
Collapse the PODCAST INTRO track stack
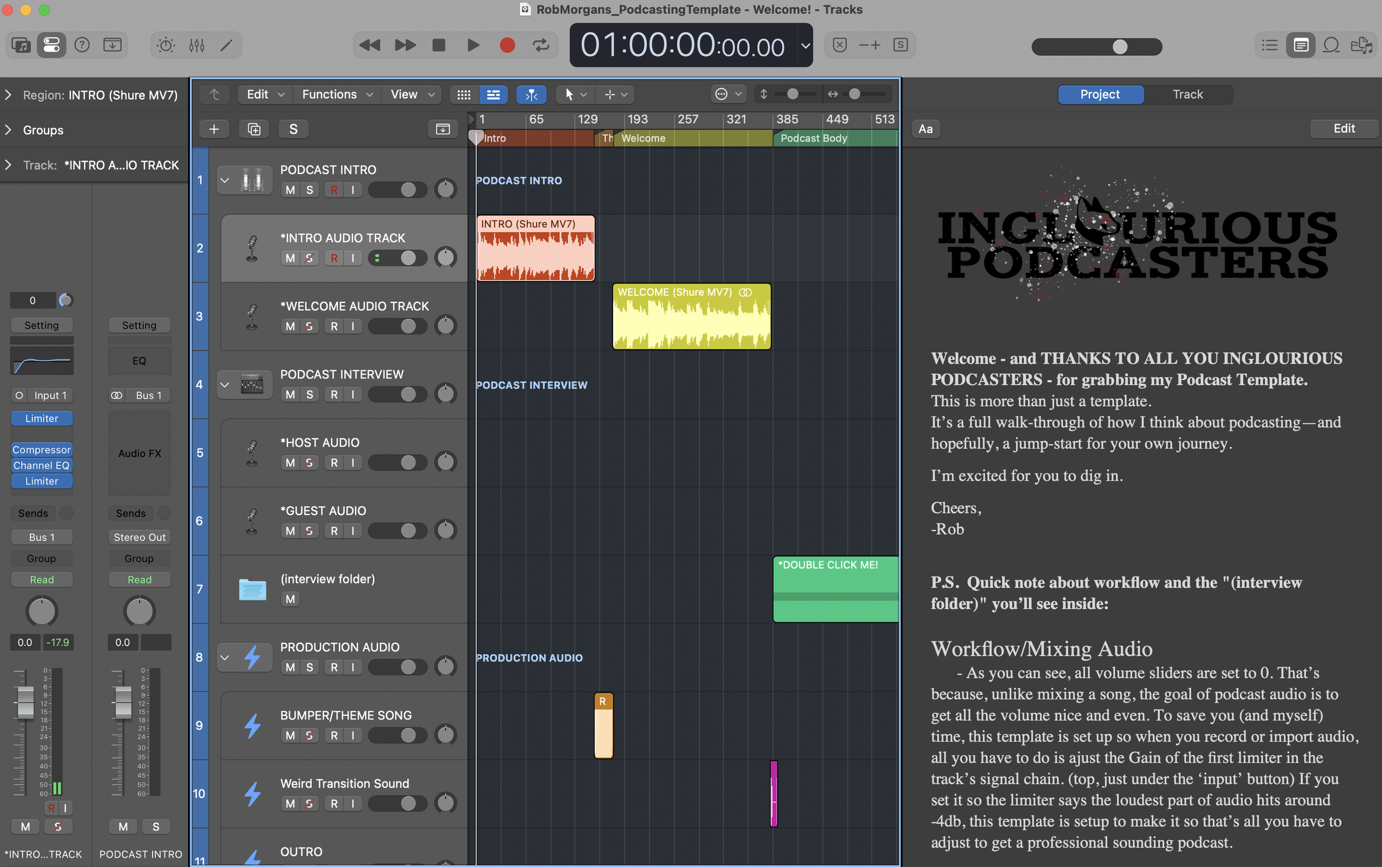click(225, 180)
